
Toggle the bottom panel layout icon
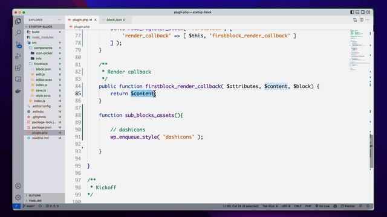click(357, 12)
